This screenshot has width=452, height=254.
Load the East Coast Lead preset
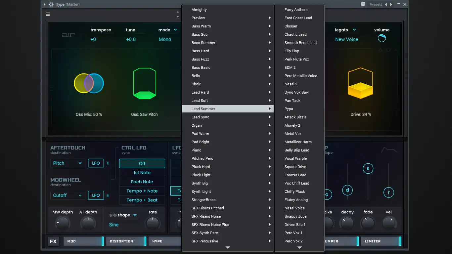[299, 18]
